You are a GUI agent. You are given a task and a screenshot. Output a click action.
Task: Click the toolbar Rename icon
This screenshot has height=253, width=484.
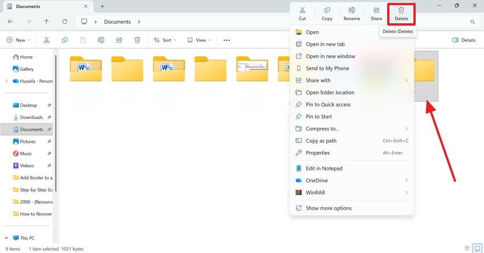click(101, 40)
